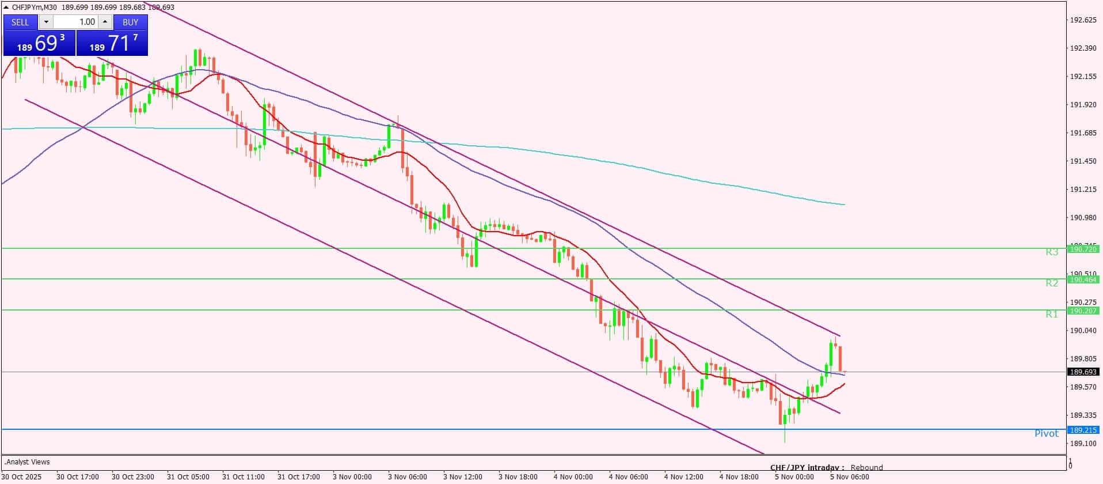Click the 3 Nov 06:00 time label
1103x484 pixels.
(x=408, y=477)
